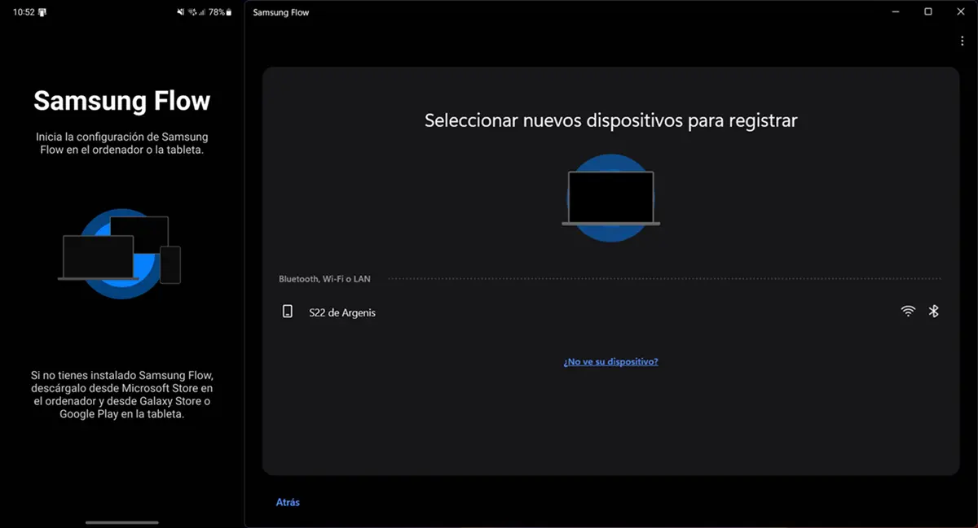Image resolution: width=978 pixels, height=528 pixels.
Task: Click the Bluetooth icon on the S22 row
Action: coord(934,311)
